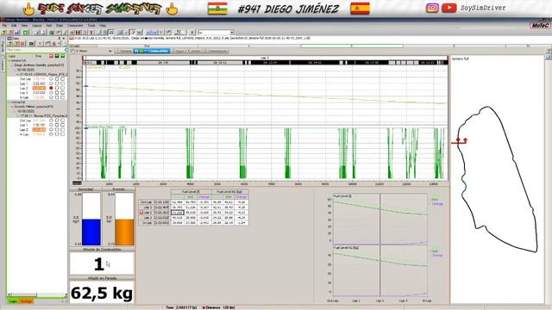Click the green icon in laps list header
This screenshot has height=310, width=552.
(x=62, y=56)
